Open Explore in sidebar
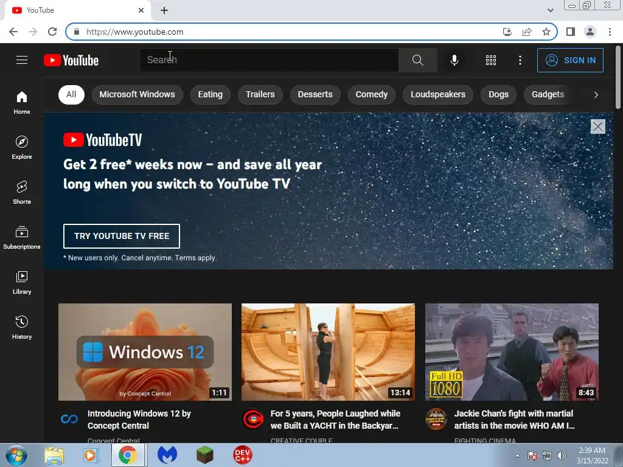The image size is (623, 467). 22,147
